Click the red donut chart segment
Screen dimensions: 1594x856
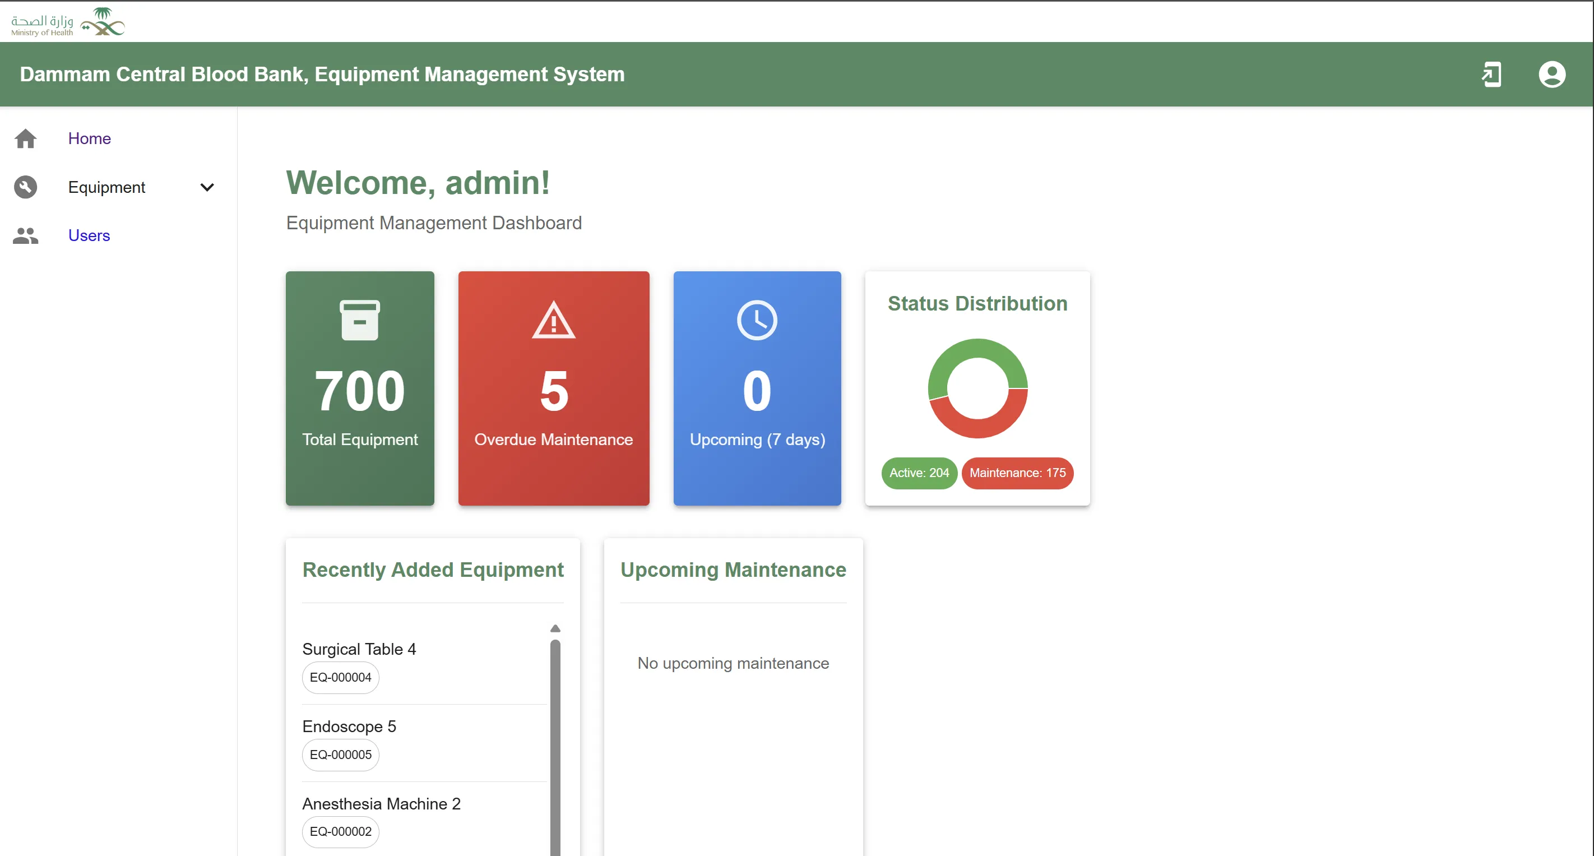point(977,428)
